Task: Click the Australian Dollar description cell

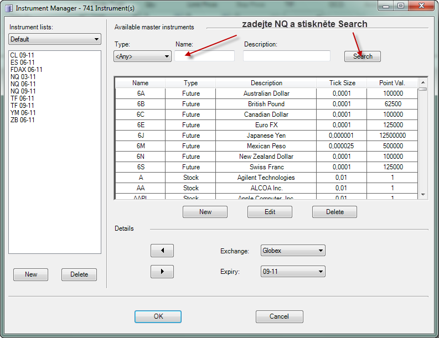Action: [266, 93]
